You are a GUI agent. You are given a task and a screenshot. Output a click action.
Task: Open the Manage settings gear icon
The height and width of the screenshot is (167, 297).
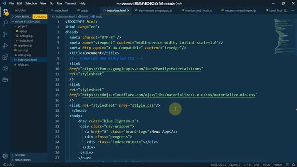5,156
